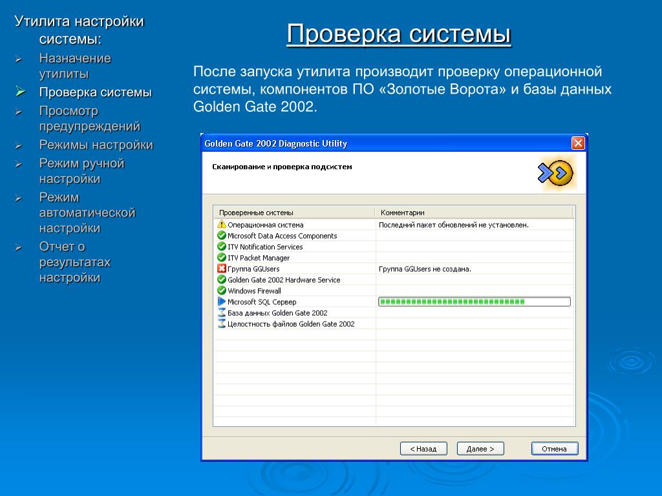Click the Golden Gate logo icon in dialog header
This screenshot has height=496, width=662.
point(555,173)
